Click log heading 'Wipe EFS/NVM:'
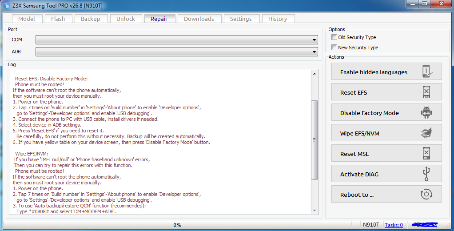Image resolution: width=454 pixels, height=231 pixels. coord(32,154)
